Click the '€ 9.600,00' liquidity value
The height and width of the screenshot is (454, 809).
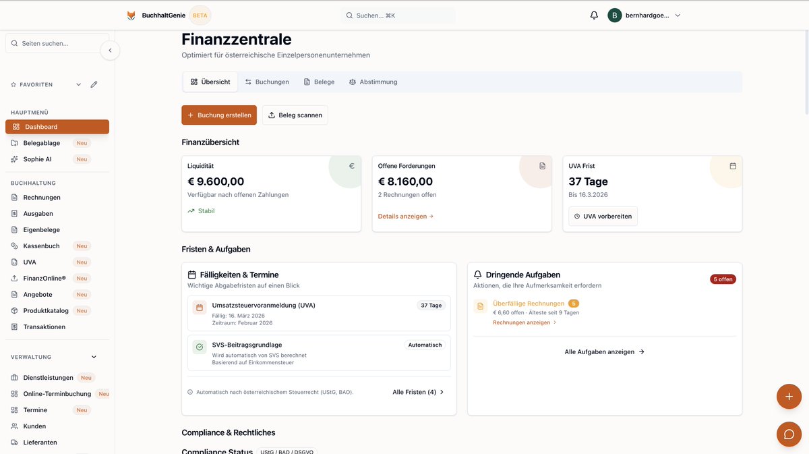click(x=216, y=181)
